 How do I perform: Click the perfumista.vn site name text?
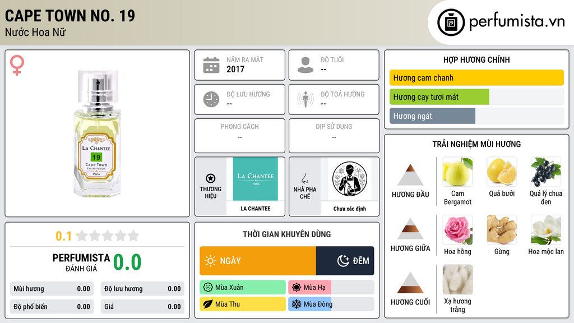point(517,22)
